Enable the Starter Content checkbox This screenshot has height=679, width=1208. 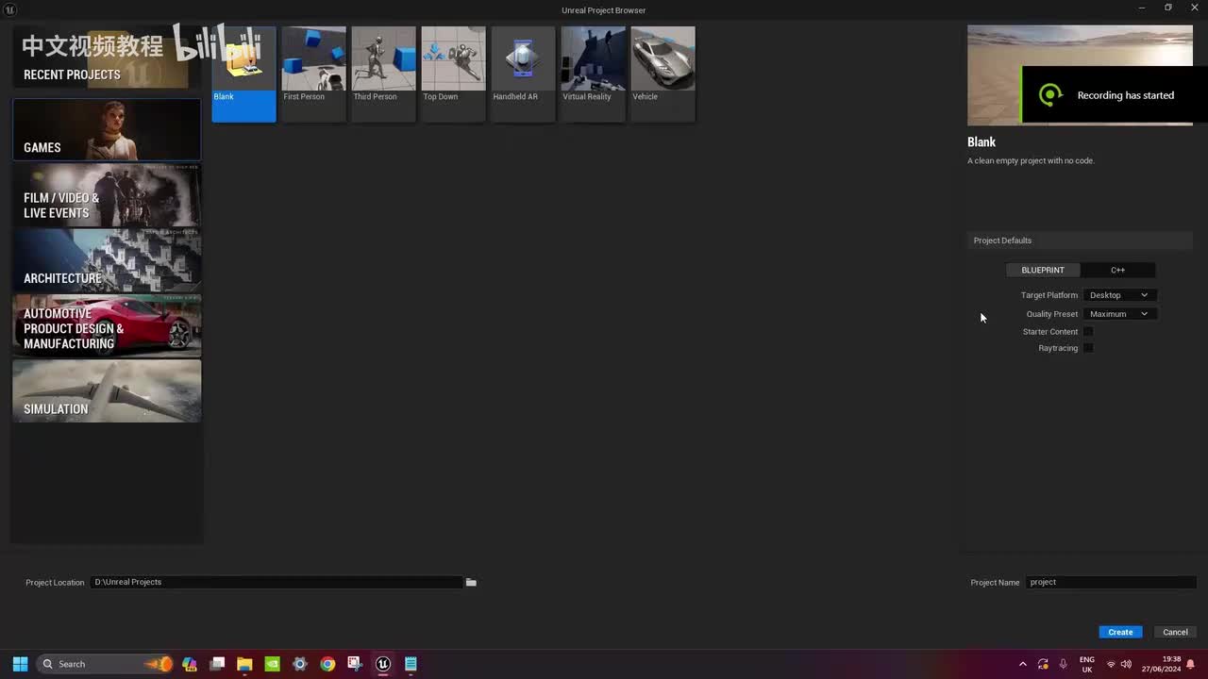click(x=1088, y=332)
